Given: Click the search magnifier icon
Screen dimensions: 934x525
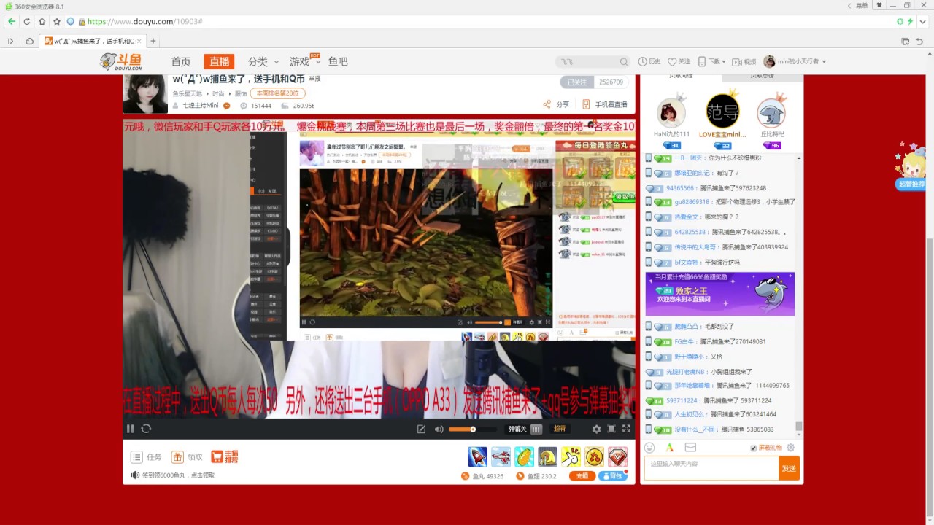Looking at the screenshot, I should [x=624, y=62].
